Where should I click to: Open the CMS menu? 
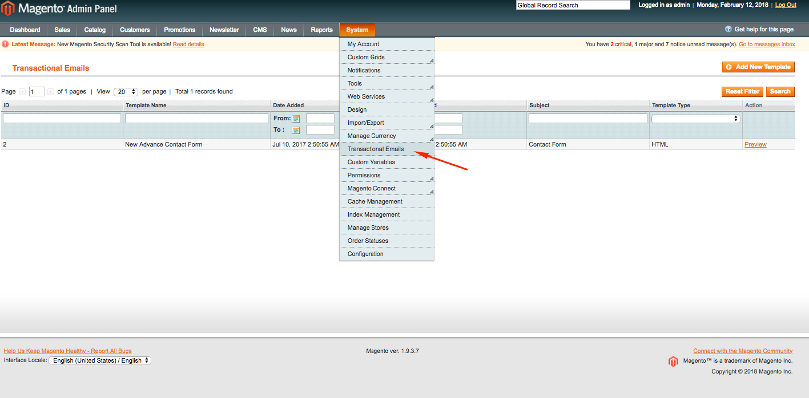[x=260, y=30]
